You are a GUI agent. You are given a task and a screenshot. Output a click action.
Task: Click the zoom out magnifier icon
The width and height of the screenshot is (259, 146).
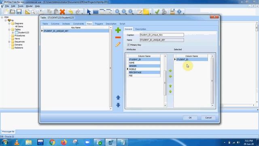point(124,12)
